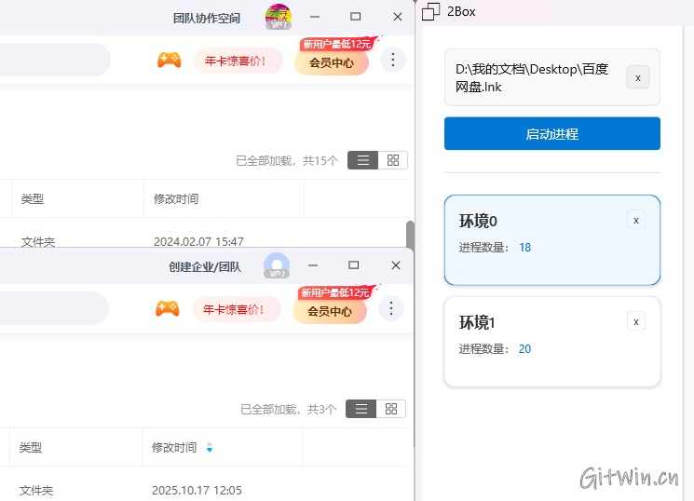Viewport: 694px width, 501px height.
Task: Switch to grid view in upper window
Action: pyautogui.click(x=392, y=160)
